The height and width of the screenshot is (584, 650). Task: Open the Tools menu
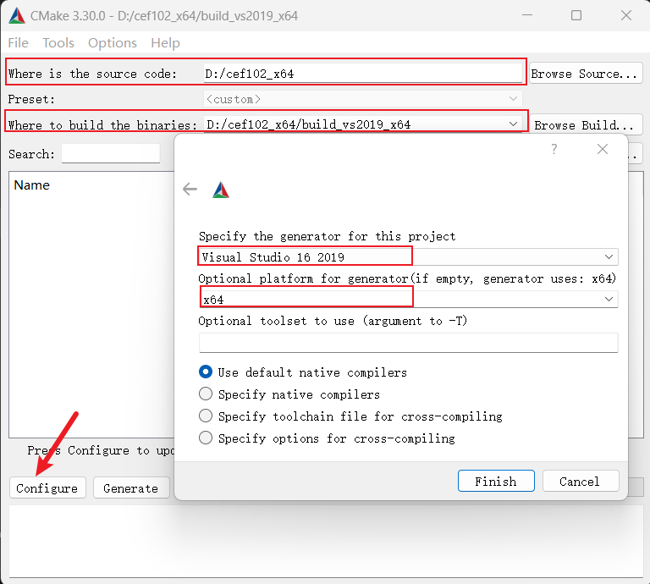click(58, 42)
